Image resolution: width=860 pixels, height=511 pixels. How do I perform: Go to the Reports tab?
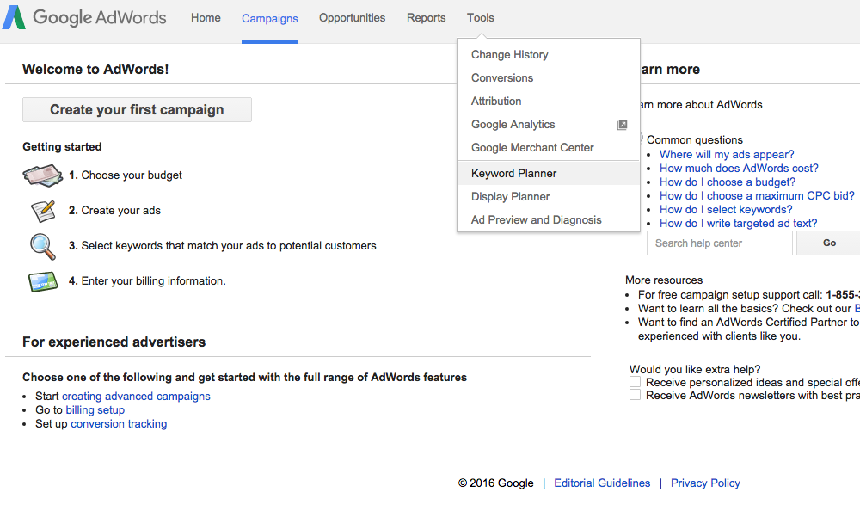427,17
